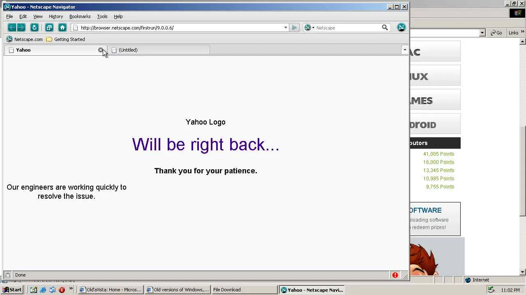Image resolution: width=526 pixels, height=295 pixels.
Task: Open the View menu
Action: (38, 16)
